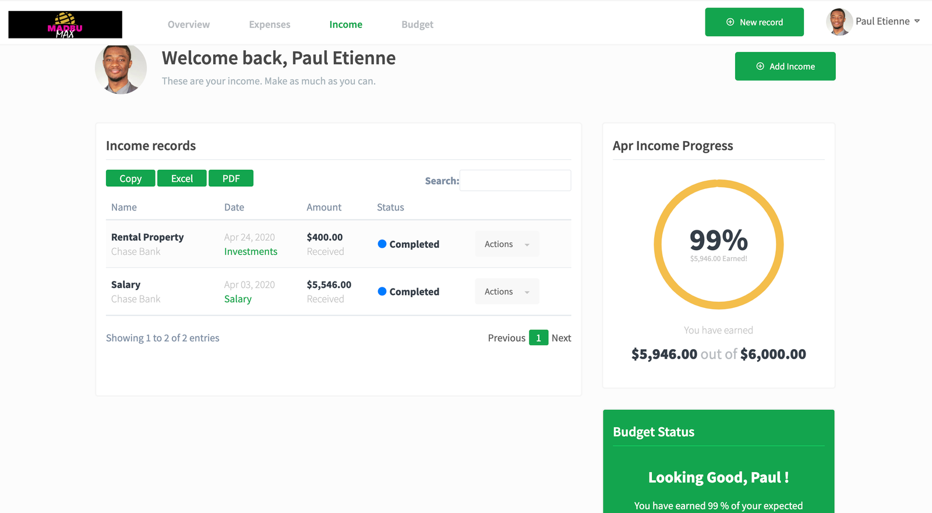Open Actions dropdown for Rental Property
This screenshot has height=513, width=932.
click(507, 244)
